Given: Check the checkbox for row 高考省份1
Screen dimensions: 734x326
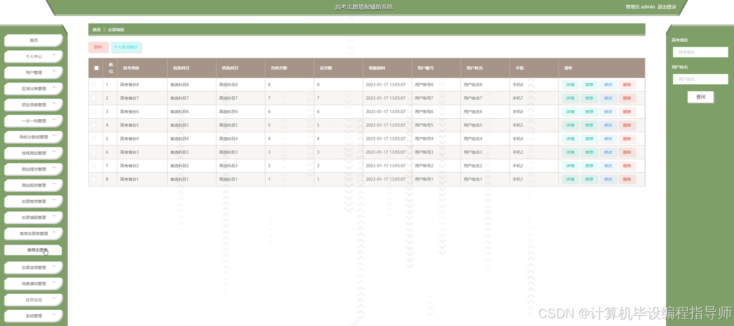Looking at the screenshot, I should tap(94, 179).
